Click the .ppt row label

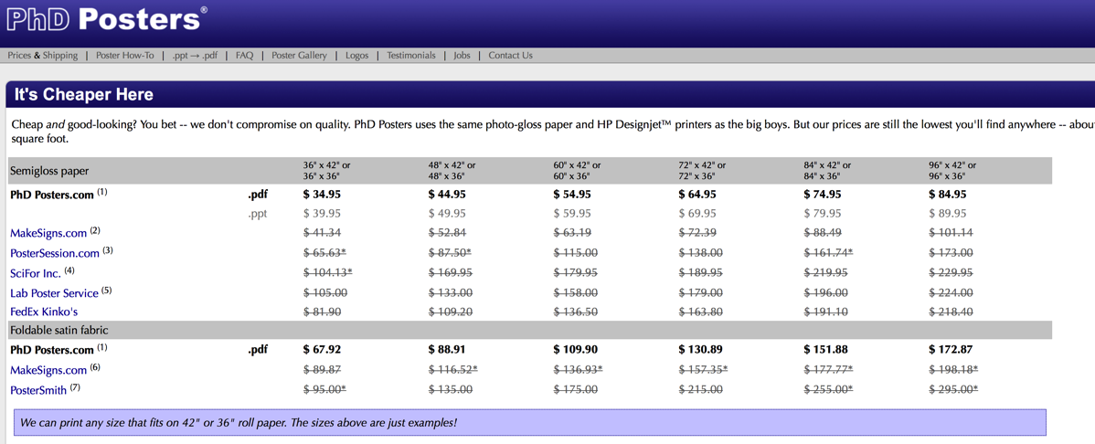click(x=258, y=215)
